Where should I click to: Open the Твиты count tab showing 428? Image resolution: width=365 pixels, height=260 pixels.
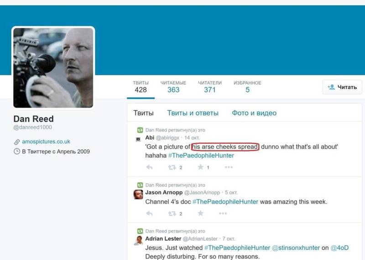point(141,87)
